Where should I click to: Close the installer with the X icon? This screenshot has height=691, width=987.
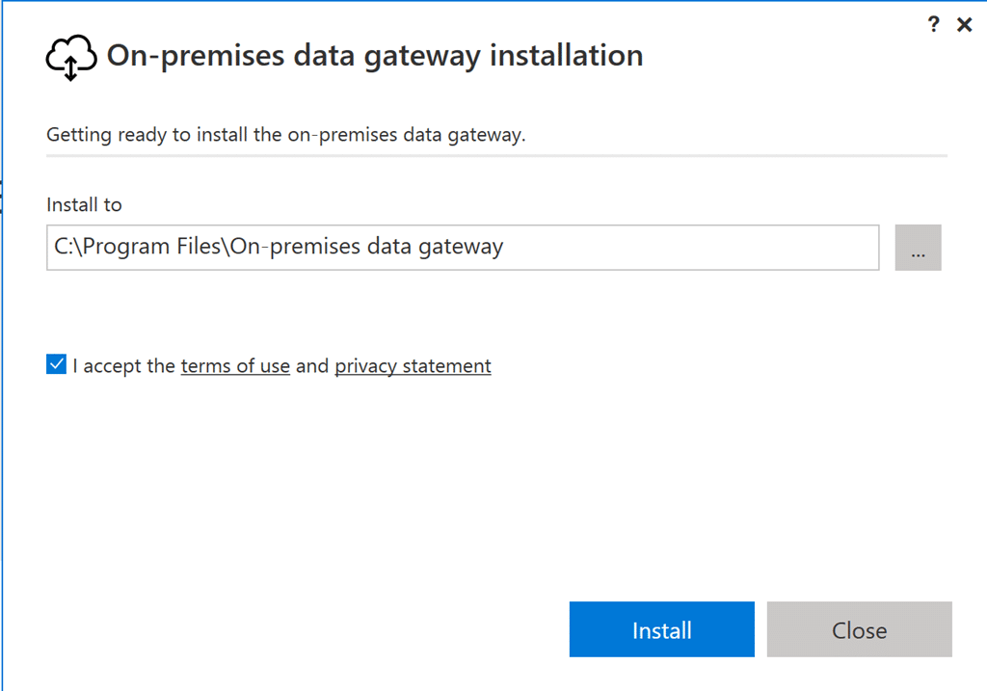point(964,26)
